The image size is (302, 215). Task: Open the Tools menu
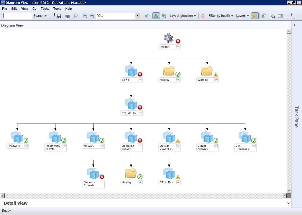(57, 9)
